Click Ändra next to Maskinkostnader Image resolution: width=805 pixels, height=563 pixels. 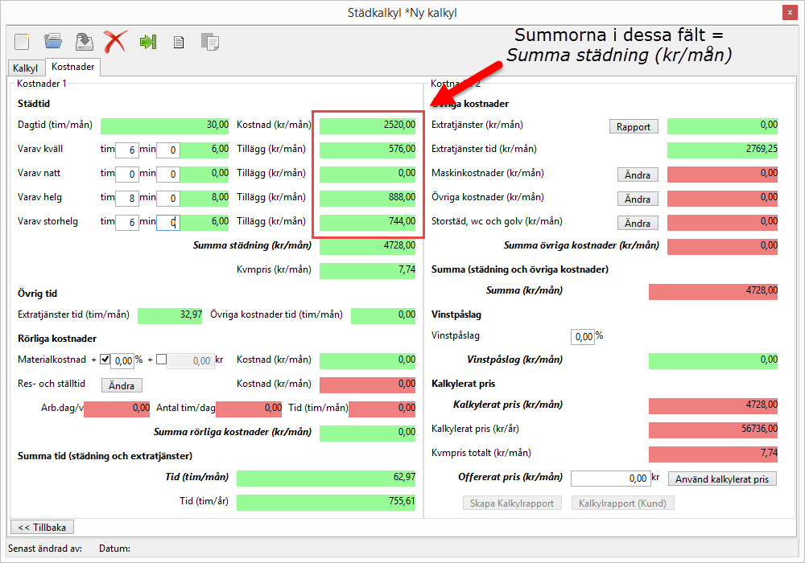coord(637,175)
